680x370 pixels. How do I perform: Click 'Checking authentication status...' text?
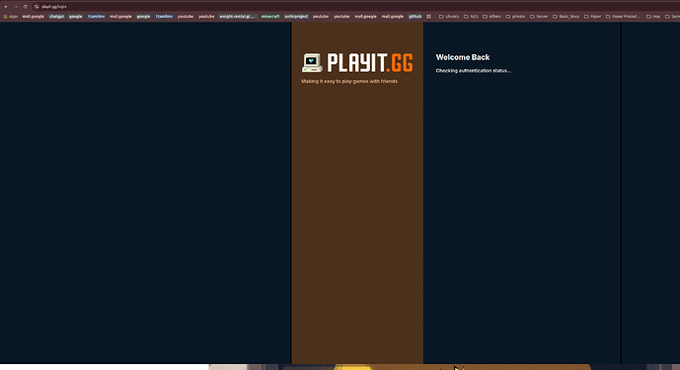(x=473, y=71)
